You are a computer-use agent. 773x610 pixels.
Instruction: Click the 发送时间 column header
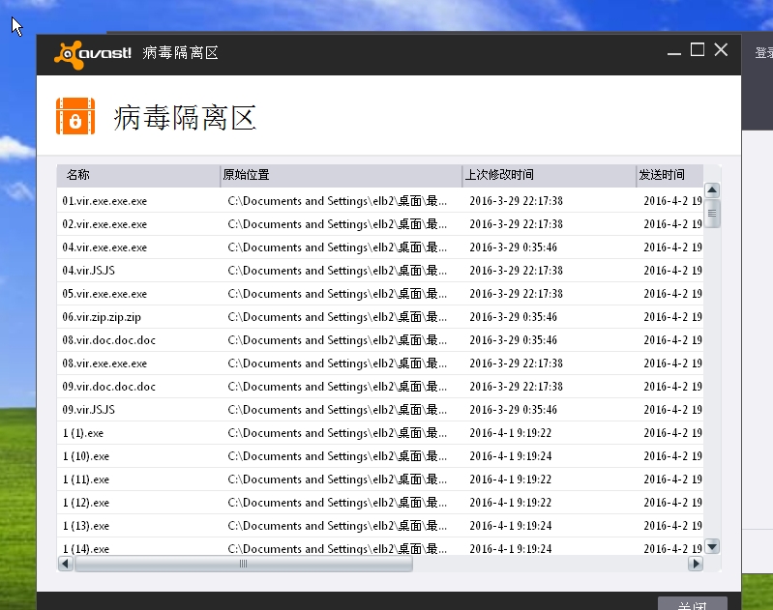[x=662, y=175]
